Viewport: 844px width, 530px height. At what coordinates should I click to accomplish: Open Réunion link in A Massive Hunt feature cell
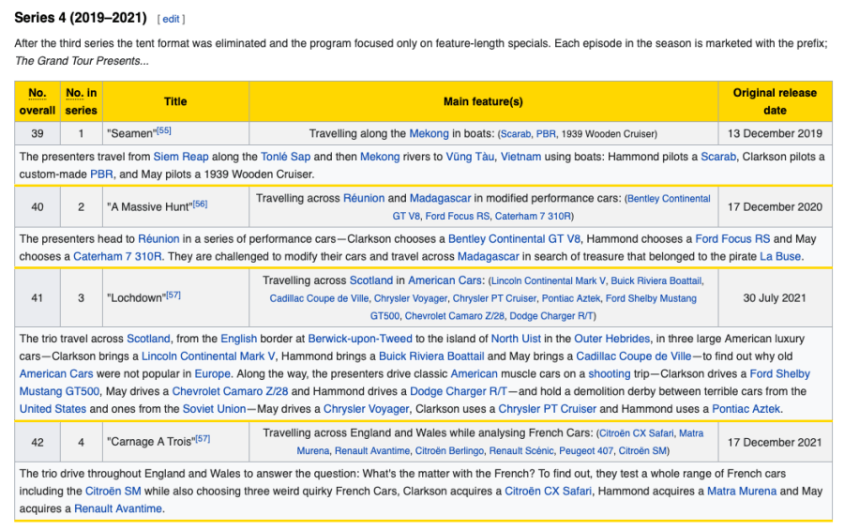pyautogui.click(x=364, y=198)
